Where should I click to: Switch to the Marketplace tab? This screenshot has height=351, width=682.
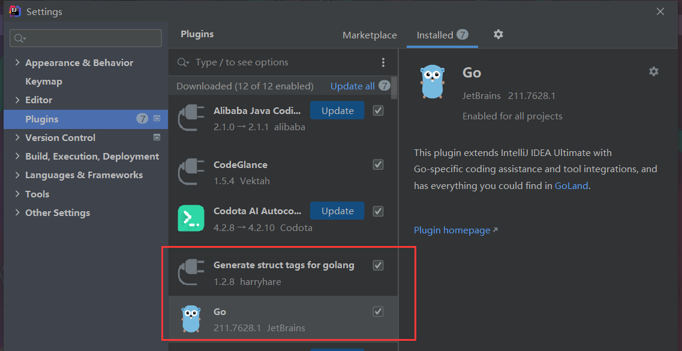pyautogui.click(x=369, y=35)
